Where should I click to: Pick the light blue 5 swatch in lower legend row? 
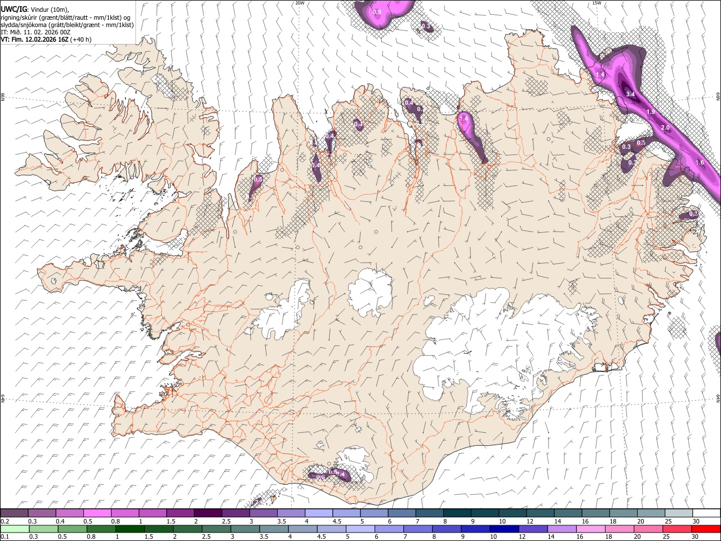click(x=360, y=529)
